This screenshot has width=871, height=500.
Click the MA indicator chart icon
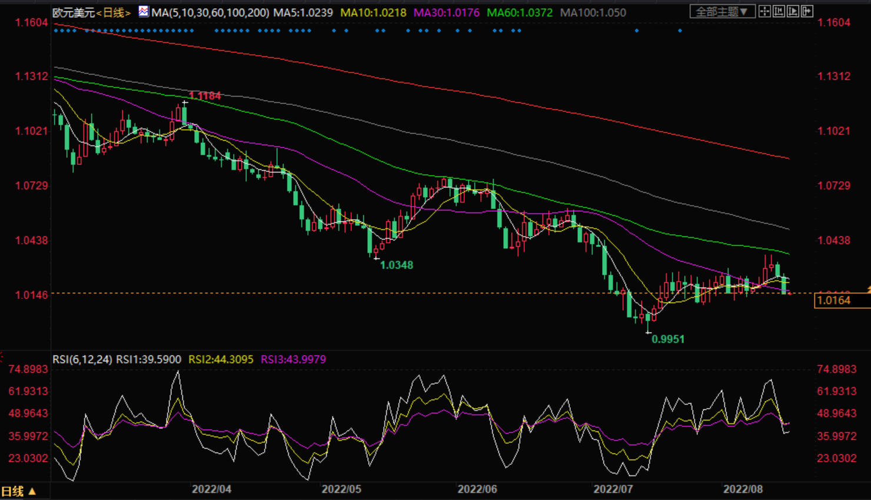(x=144, y=11)
